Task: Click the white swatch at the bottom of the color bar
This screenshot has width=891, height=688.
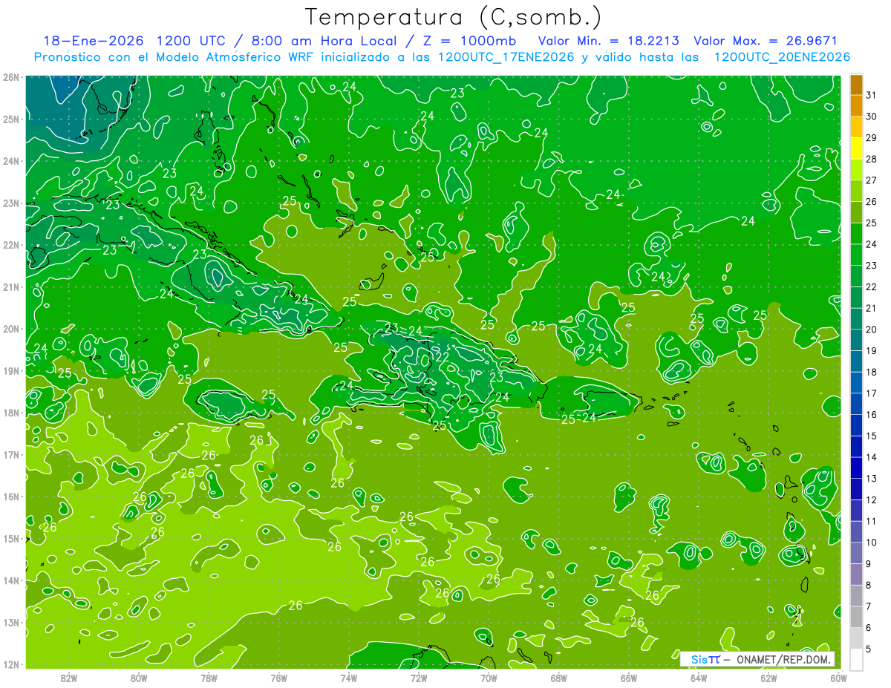Action: (856, 659)
